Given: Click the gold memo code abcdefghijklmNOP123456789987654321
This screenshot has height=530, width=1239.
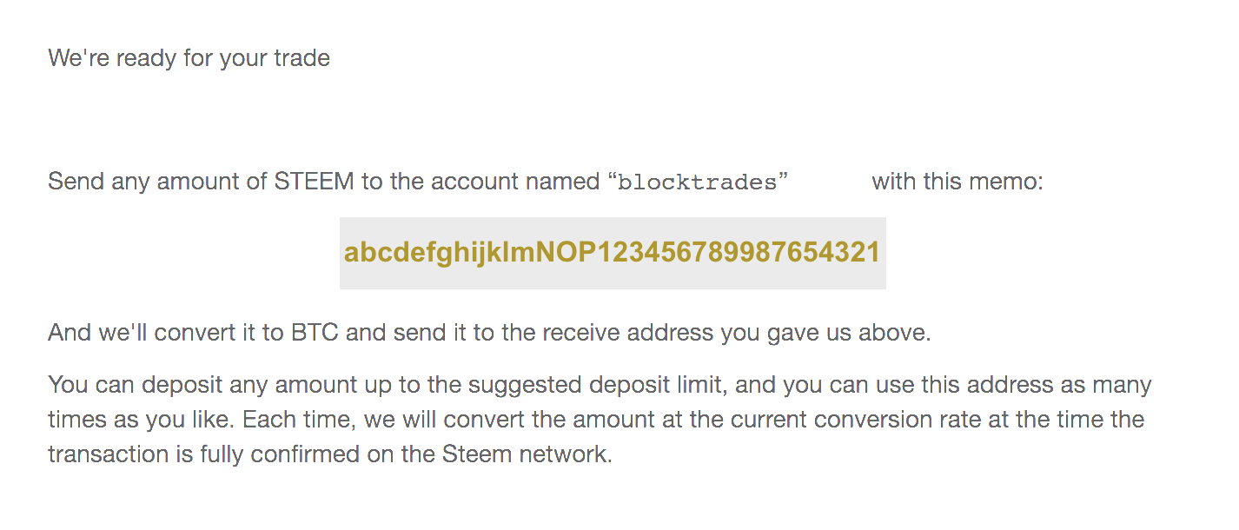Looking at the screenshot, I should 612,253.
